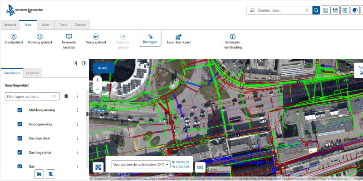363x181 pixels.
Task: Open options menu for Gas hoge druk
Action: 78,152
